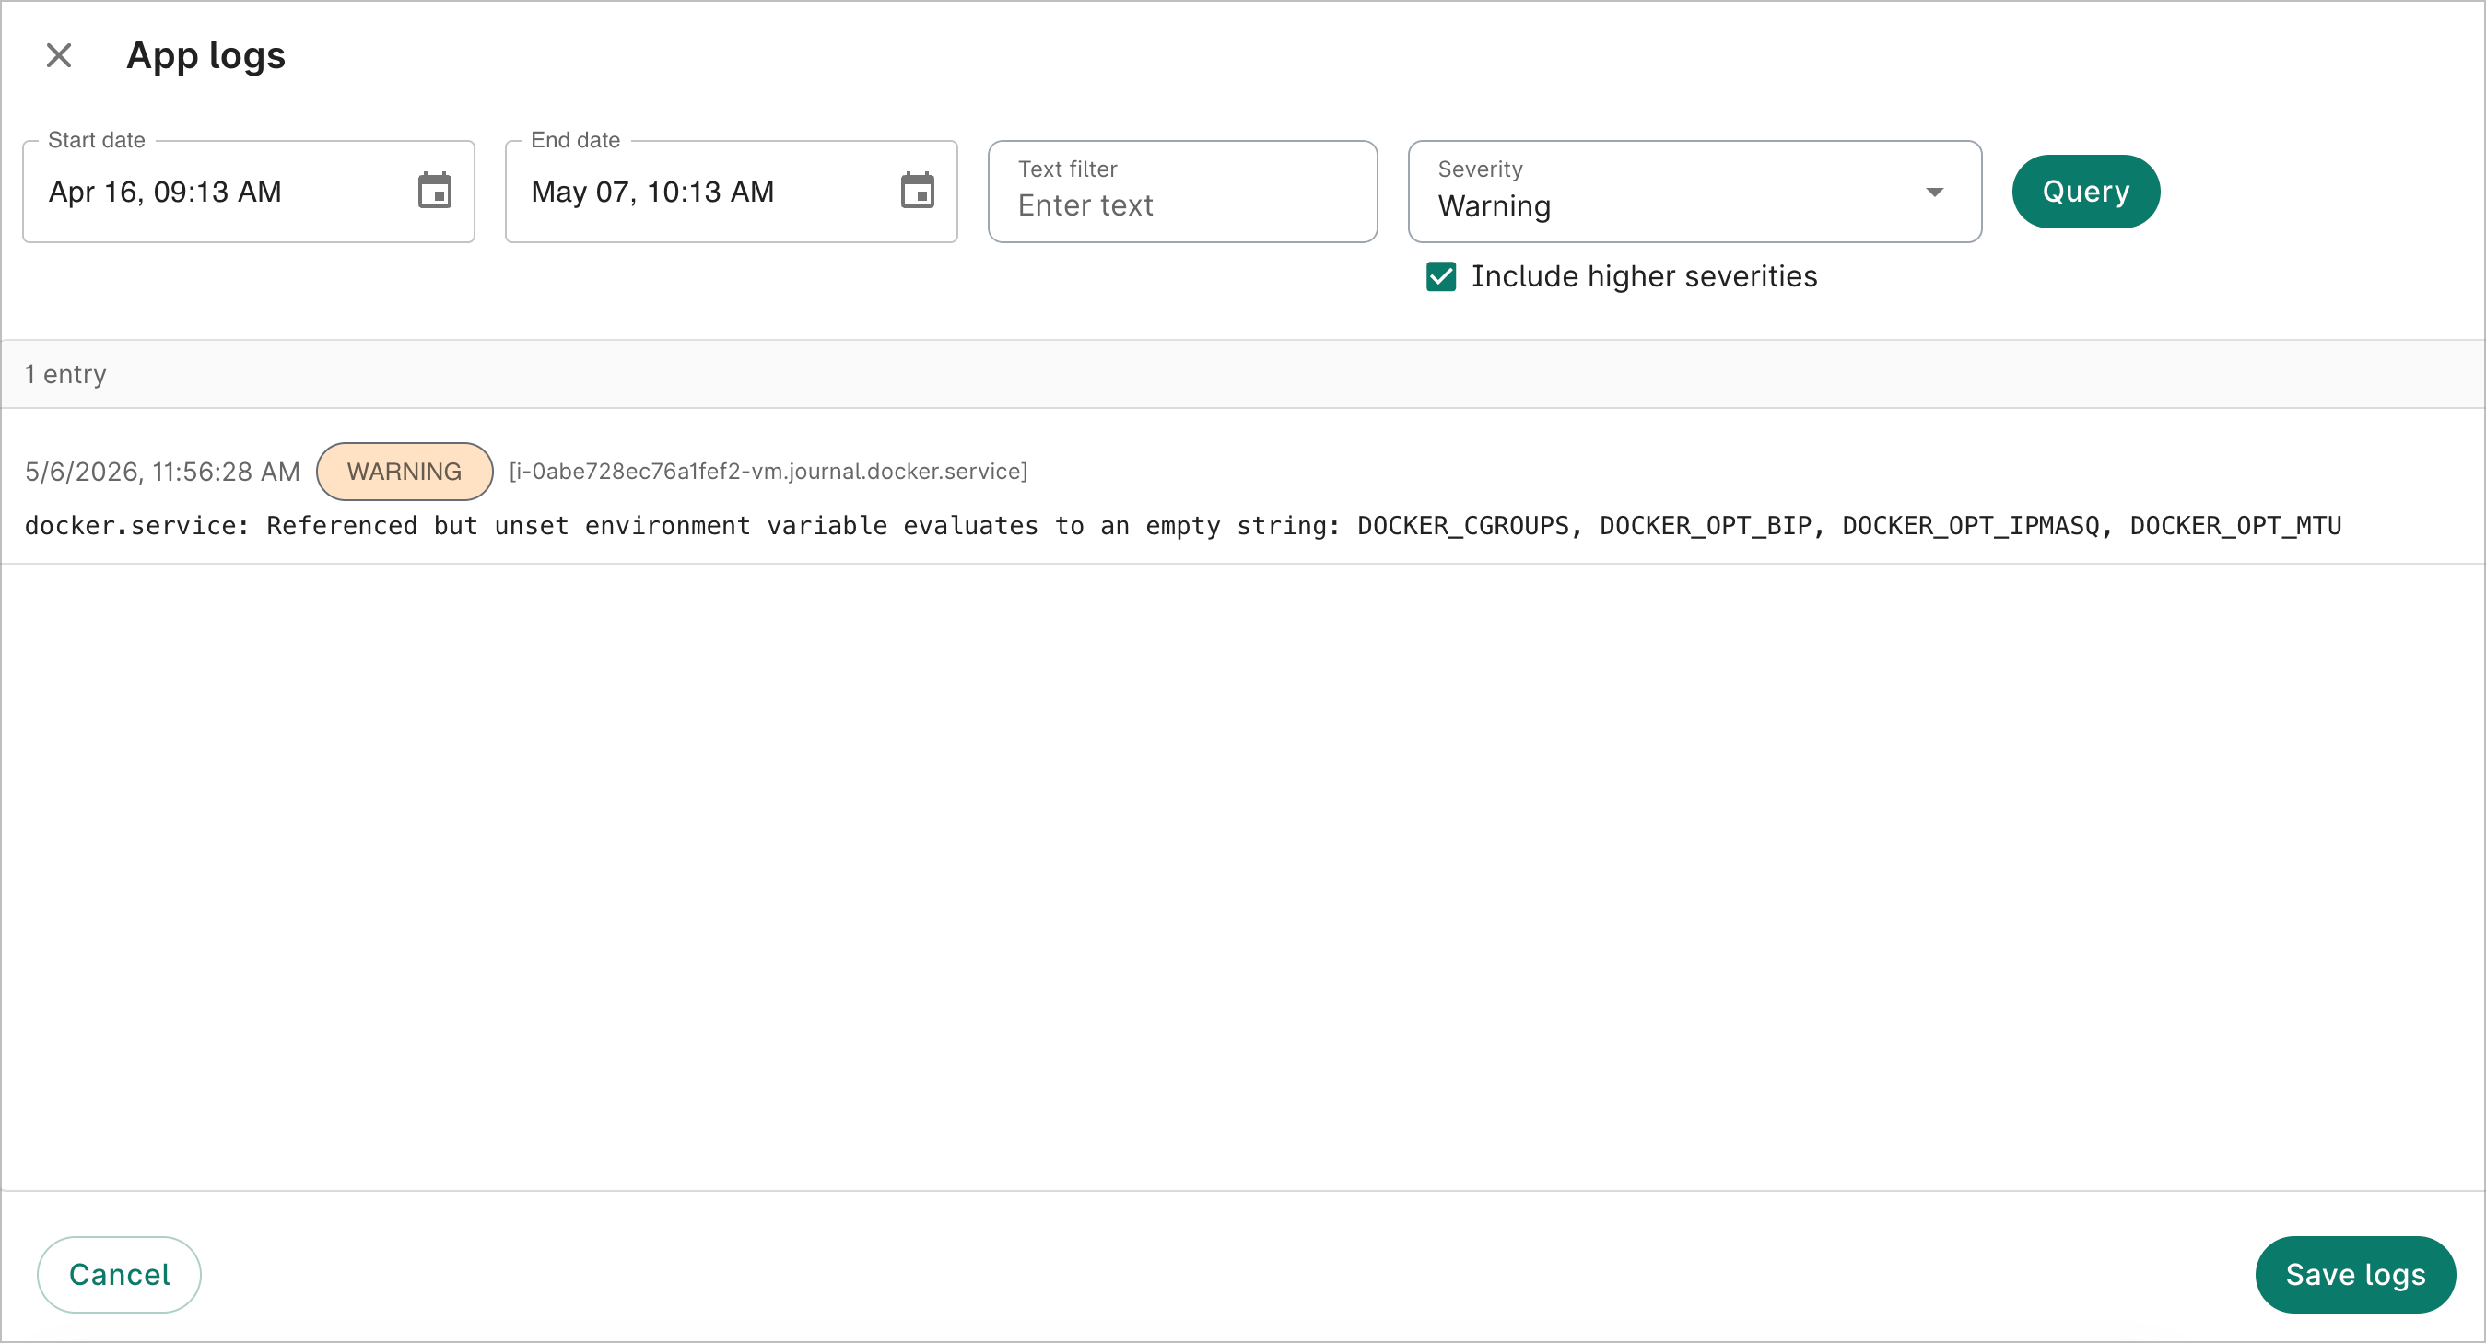Cancel the App logs dialog

pyautogui.click(x=120, y=1275)
